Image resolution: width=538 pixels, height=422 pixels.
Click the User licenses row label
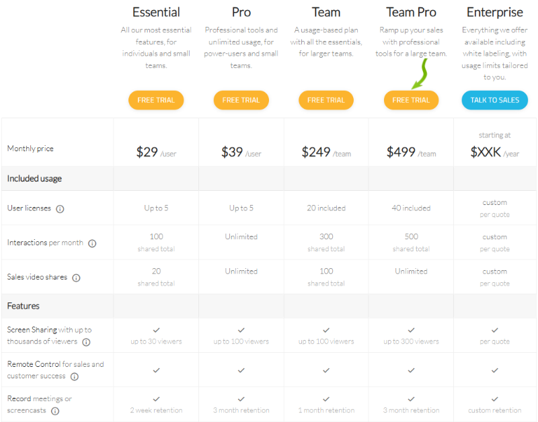coord(29,208)
